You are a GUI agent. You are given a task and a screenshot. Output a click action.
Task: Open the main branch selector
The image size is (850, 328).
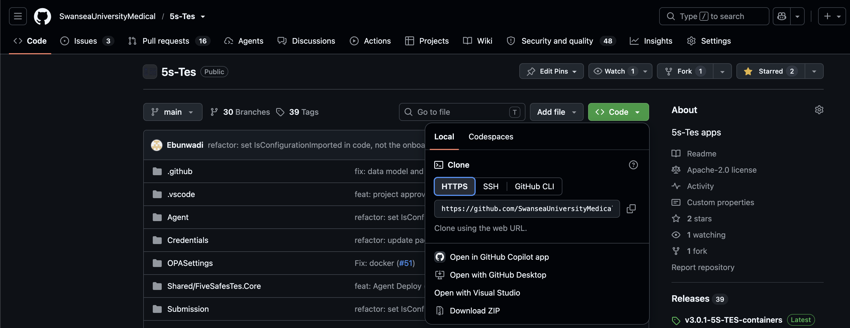[173, 112]
